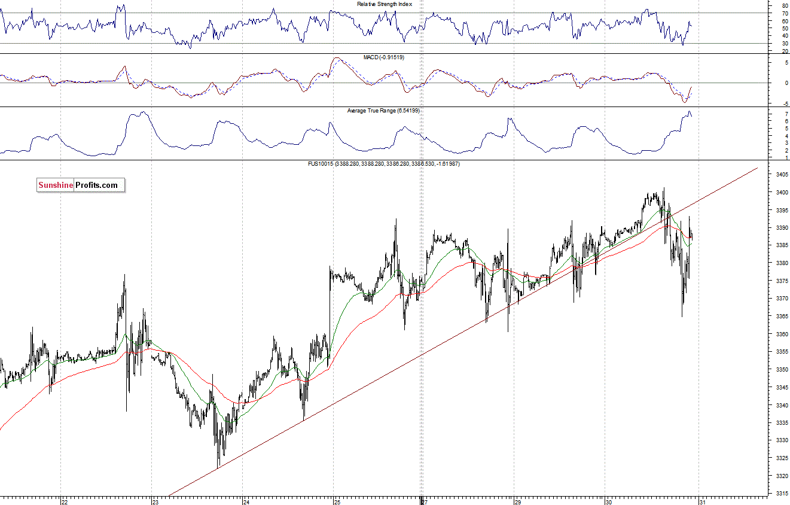Image resolution: width=790 pixels, height=505 pixels.
Task: Click date 25 on the time axis
Action: [x=337, y=502]
